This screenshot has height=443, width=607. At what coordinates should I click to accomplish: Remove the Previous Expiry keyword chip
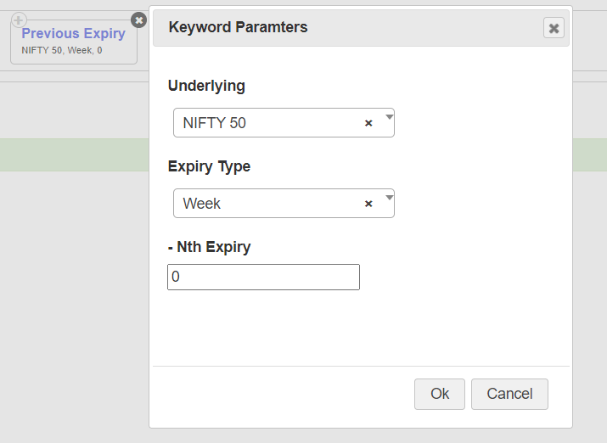(x=138, y=20)
